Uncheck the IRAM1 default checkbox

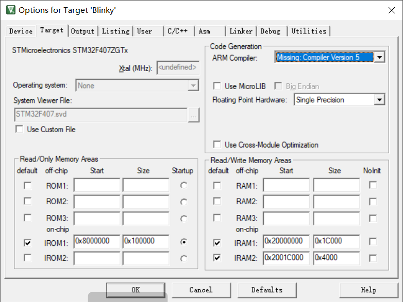click(x=217, y=242)
